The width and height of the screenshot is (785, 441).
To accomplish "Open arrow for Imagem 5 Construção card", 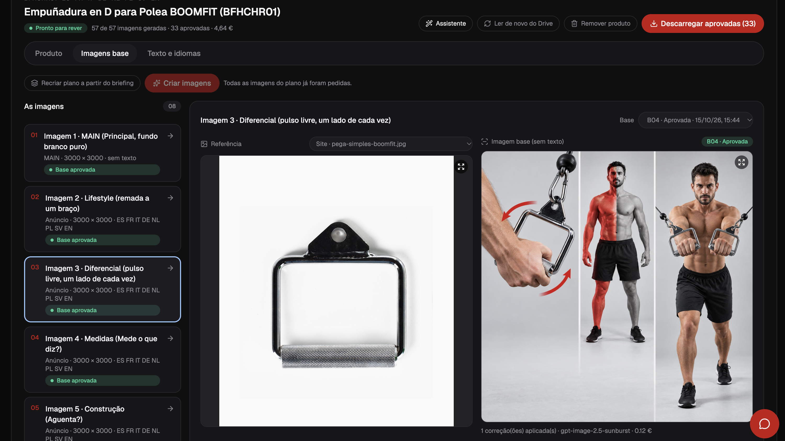I will [x=170, y=408].
